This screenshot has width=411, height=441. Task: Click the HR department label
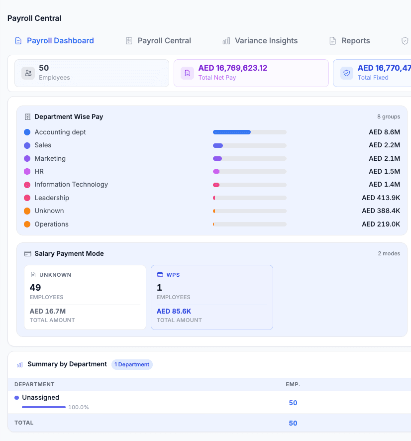[x=39, y=172]
